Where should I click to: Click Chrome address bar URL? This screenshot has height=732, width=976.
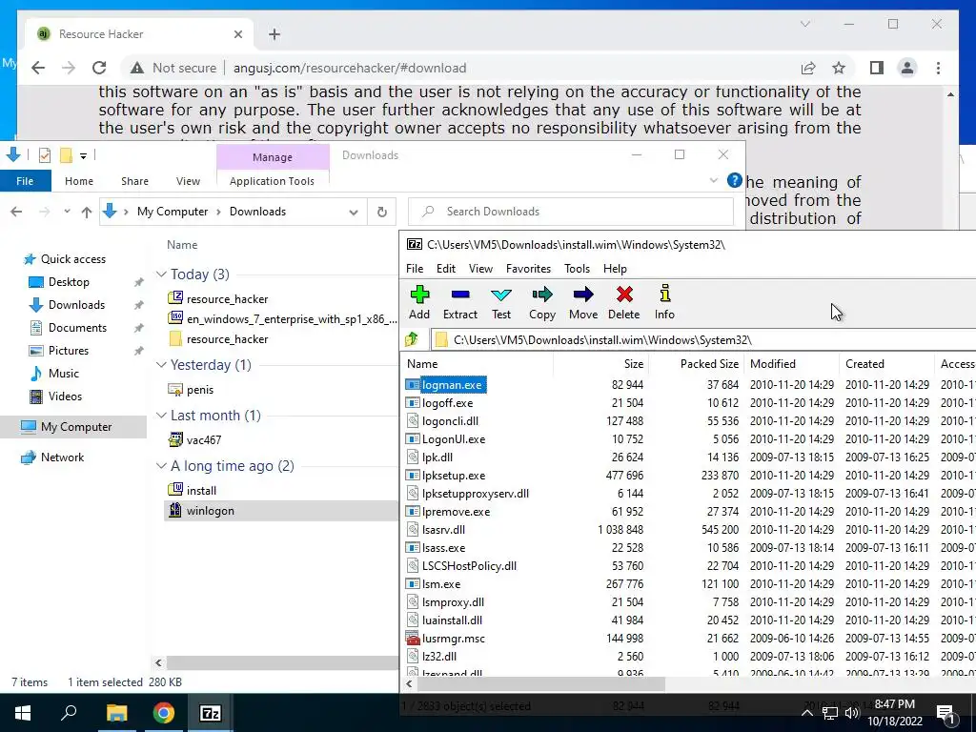(x=349, y=68)
